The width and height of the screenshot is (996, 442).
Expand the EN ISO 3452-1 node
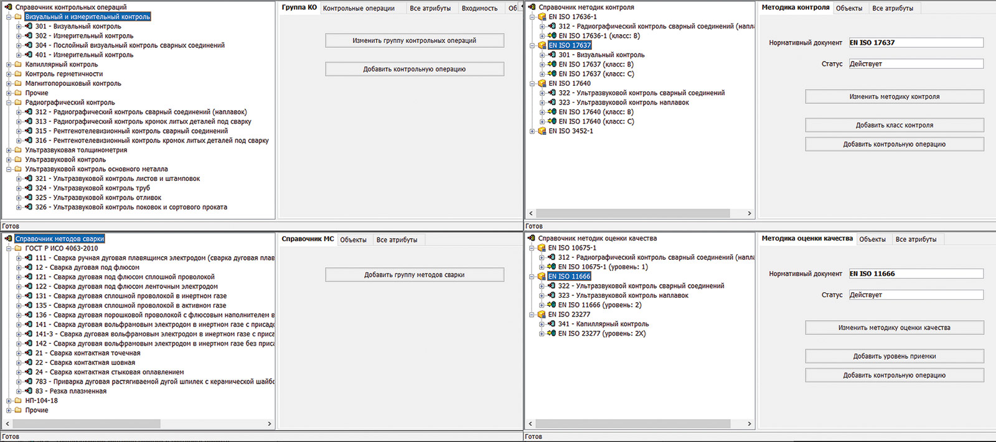coord(532,131)
